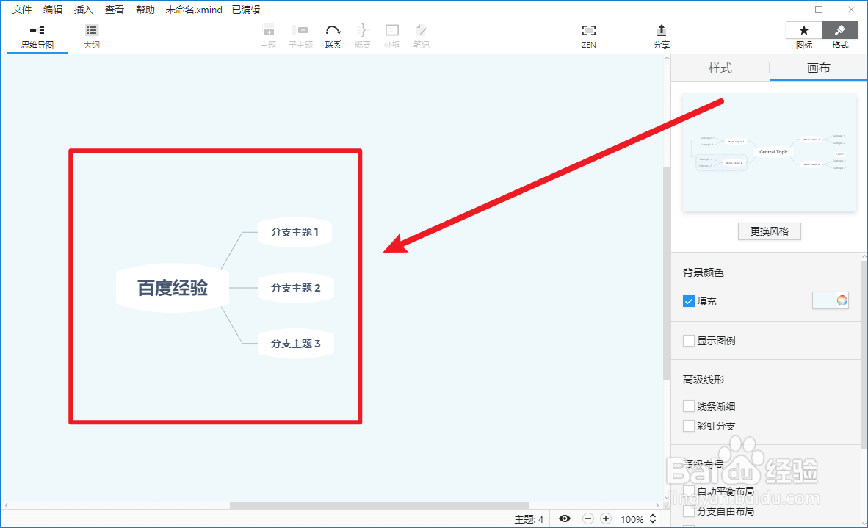Click the zoom out minus button
868x528 pixels.
point(587,518)
